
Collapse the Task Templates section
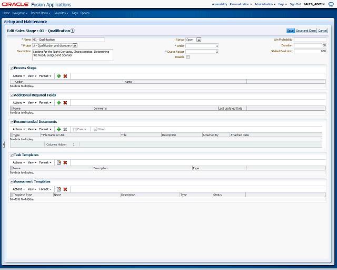pos(12,155)
